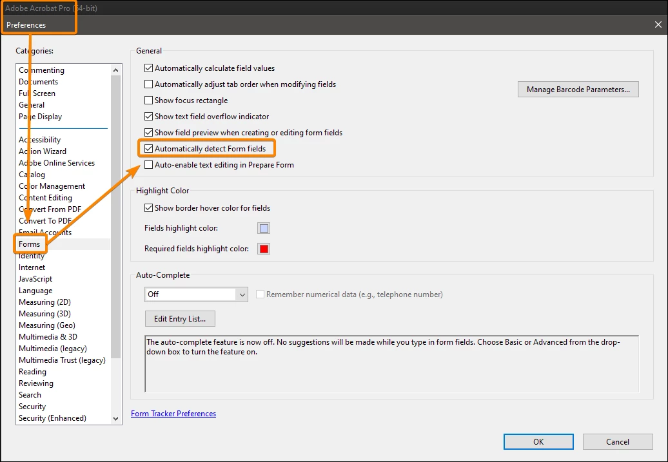
Task: Select Reviewing category
Action: coord(36,383)
